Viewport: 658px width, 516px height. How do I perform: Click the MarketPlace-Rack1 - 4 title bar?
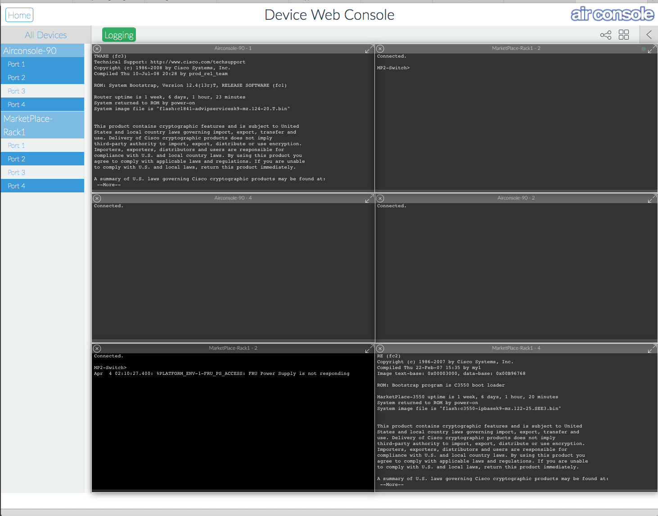pos(516,348)
